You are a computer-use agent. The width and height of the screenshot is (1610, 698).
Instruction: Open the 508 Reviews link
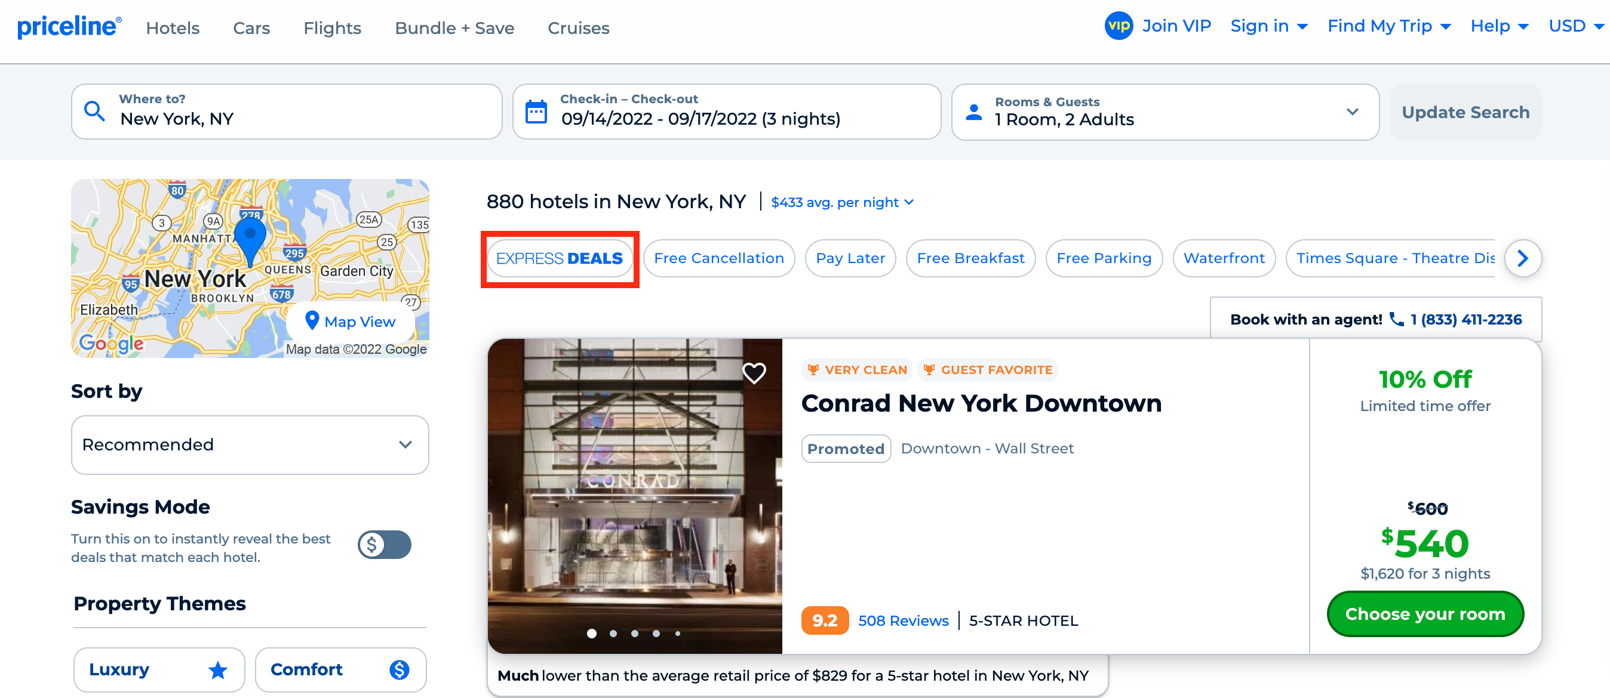[x=903, y=620]
